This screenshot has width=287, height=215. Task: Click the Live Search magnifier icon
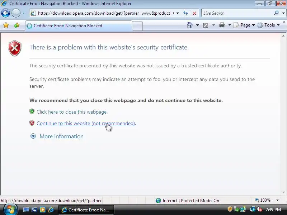click(276, 13)
